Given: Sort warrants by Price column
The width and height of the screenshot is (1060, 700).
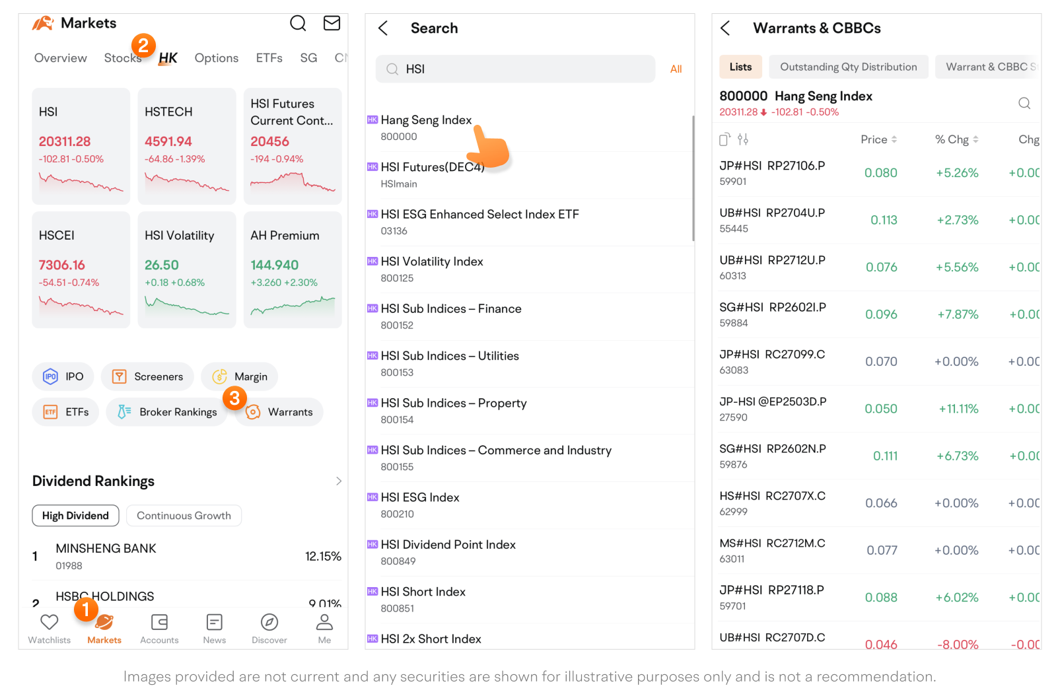Looking at the screenshot, I should (878, 139).
